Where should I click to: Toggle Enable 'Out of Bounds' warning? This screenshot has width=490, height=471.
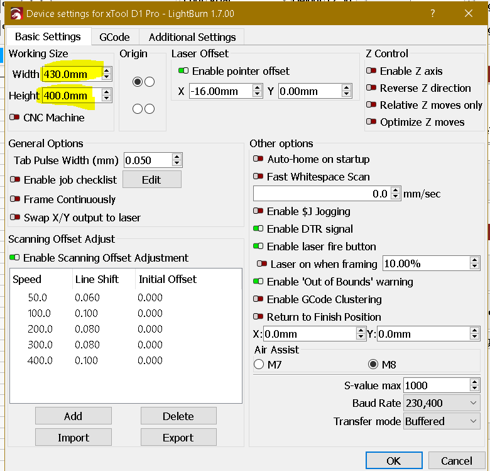pyautogui.click(x=258, y=282)
